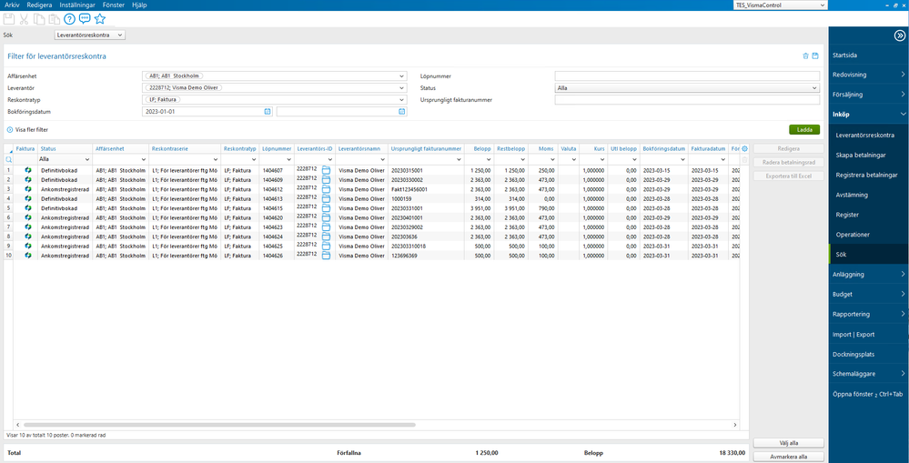Viewport: 909px width, 463px height.
Task: Collapse the right sidebar with double-arrow icon
Action: (900, 35)
